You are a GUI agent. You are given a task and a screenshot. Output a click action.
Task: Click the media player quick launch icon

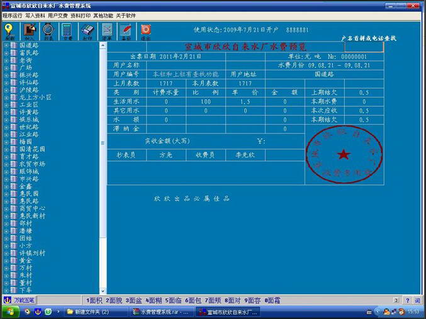(x=27, y=311)
